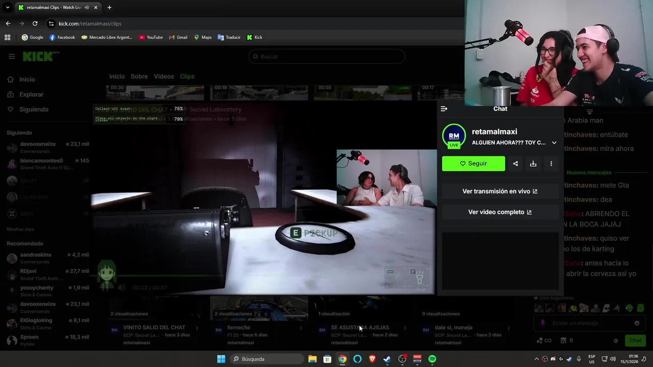Click the green Seguir button

[x=473, y=164]
